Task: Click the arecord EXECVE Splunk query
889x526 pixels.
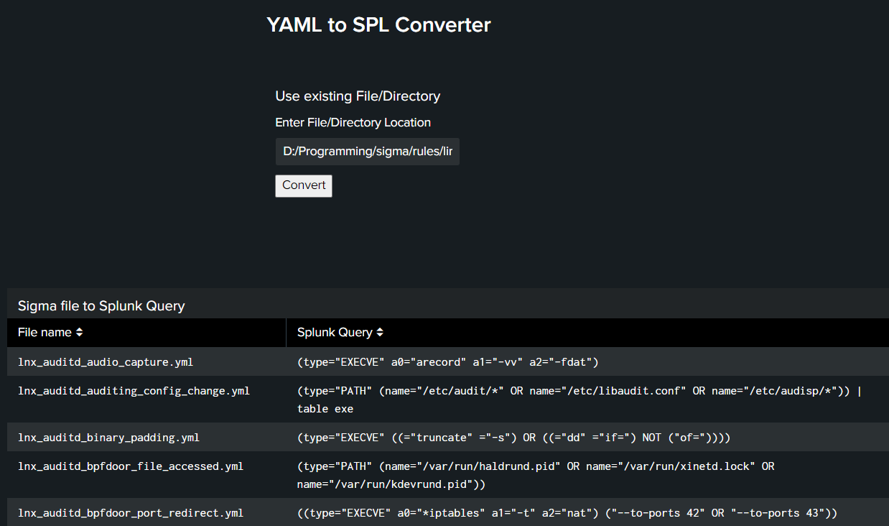Action: (x=448, y=361)
